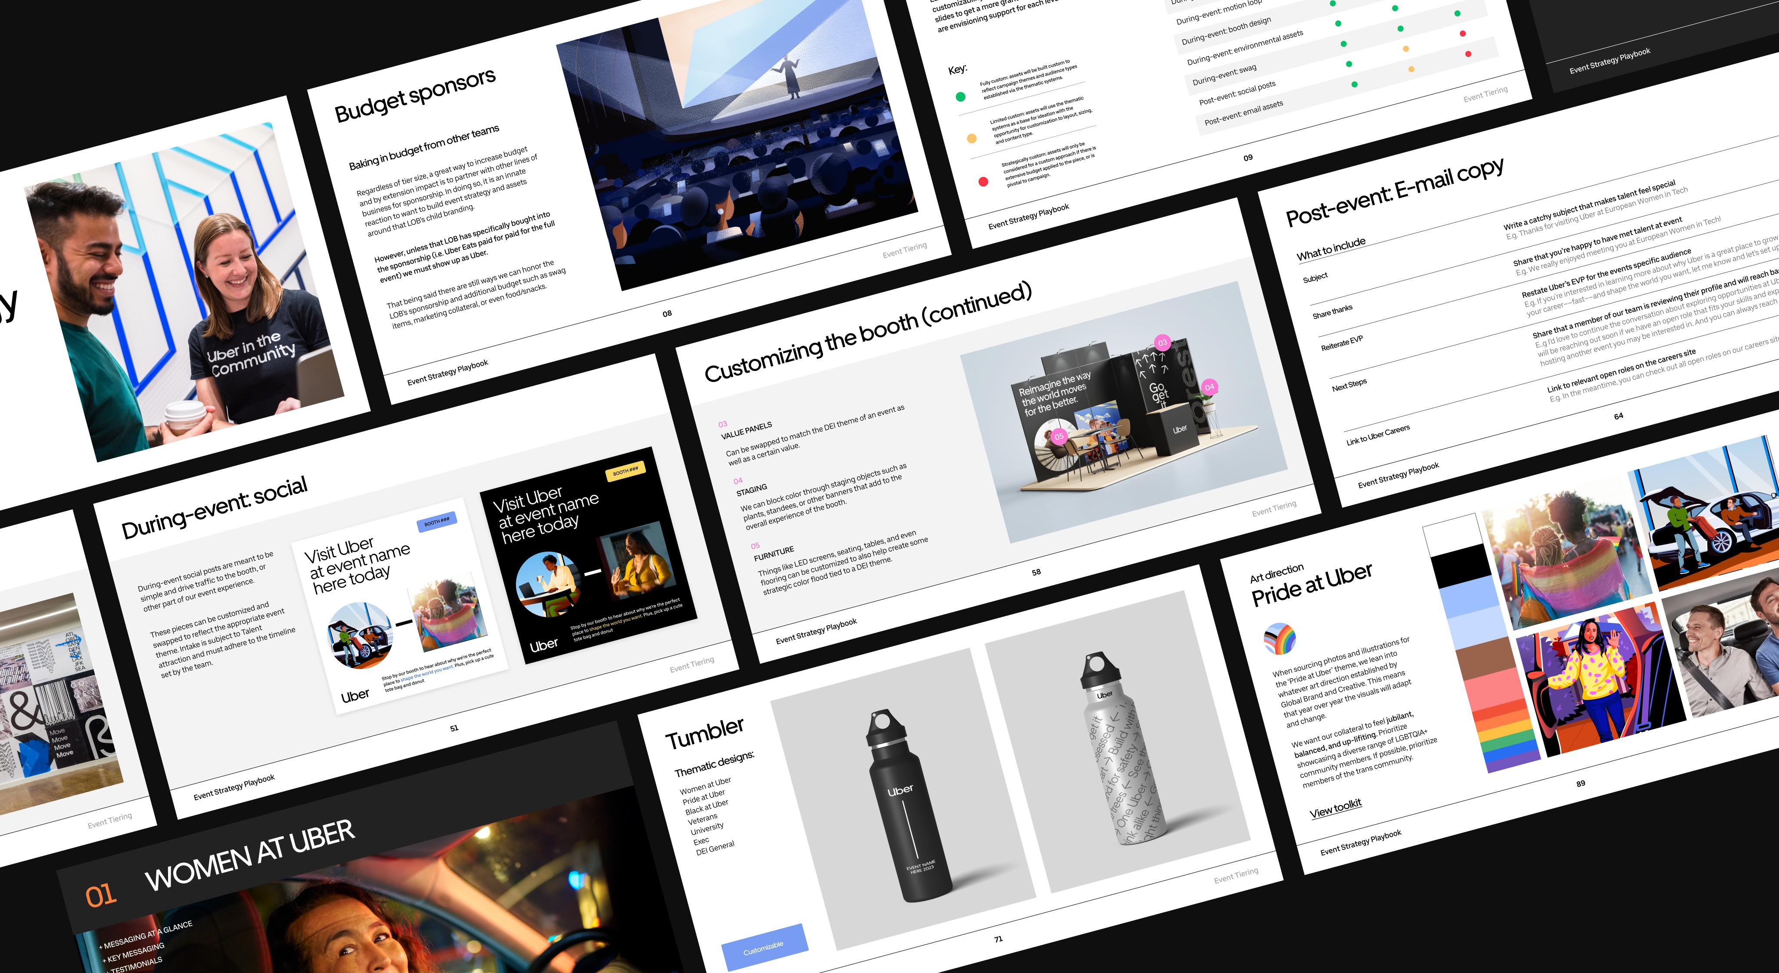
Task: Click the pink 04 marker on booth
Action: (x=1209, y=387)
